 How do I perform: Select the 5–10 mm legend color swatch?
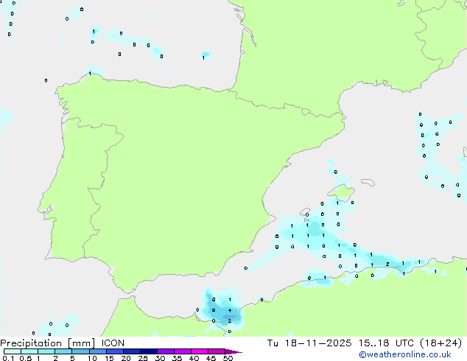point(80,351)
